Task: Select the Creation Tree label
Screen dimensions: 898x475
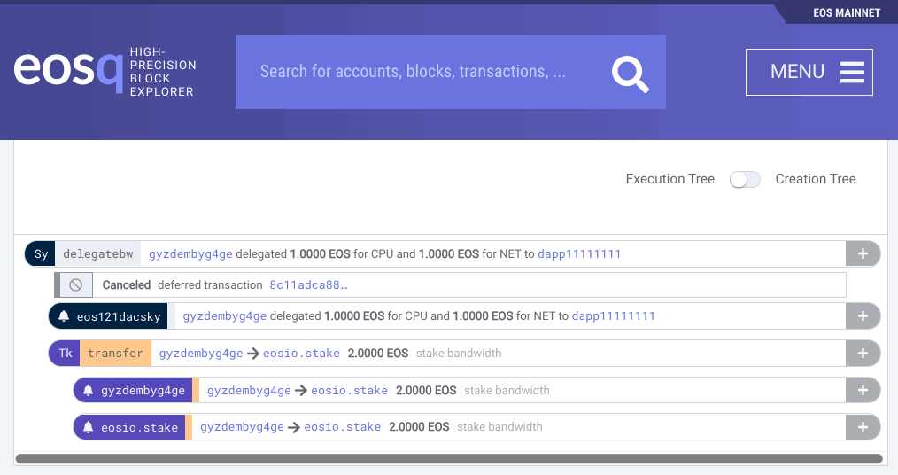Action: [x=816, y=179]
